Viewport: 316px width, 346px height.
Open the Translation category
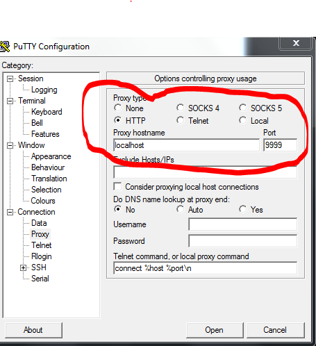[49, 179]
